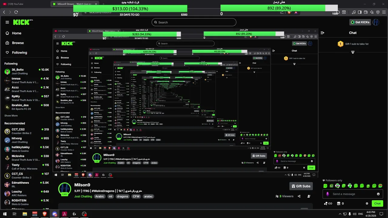Open the Brave Shields lion icon
The width and height of the screenshot is (388, 218).
[289, 12]
